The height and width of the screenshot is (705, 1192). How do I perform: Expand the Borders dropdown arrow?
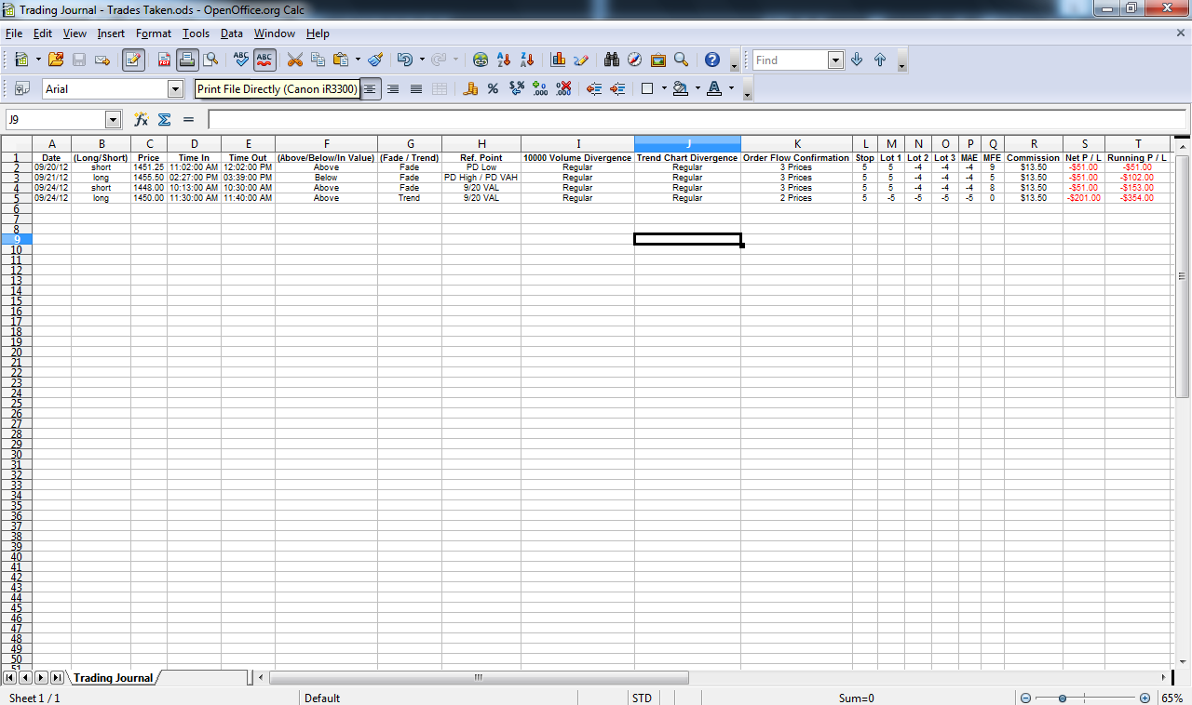tap(664, 88)
